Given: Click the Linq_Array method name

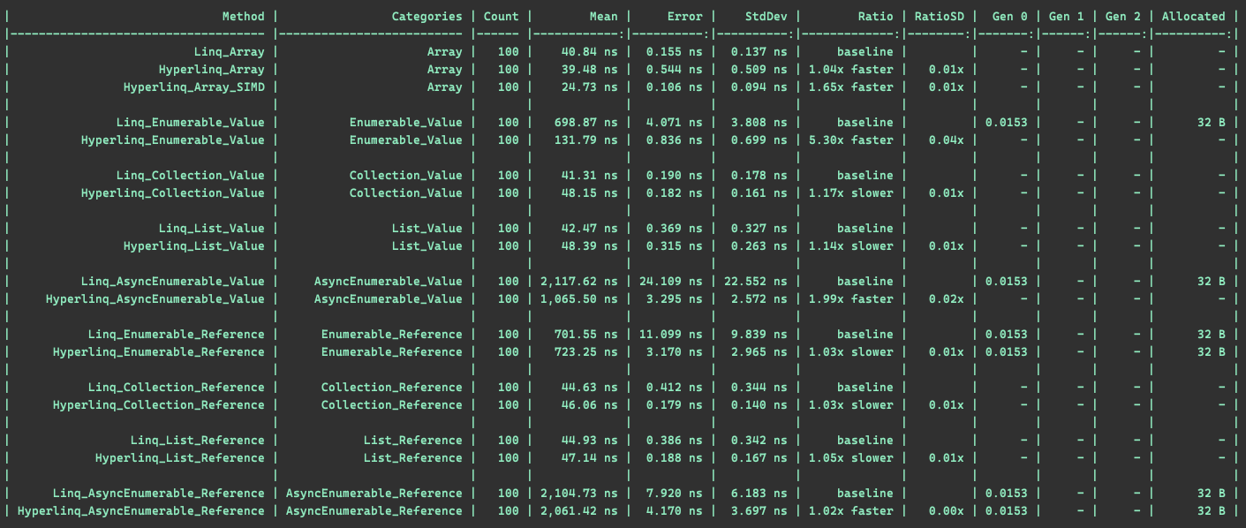Looking at the screenshot, I should (229, 51).
